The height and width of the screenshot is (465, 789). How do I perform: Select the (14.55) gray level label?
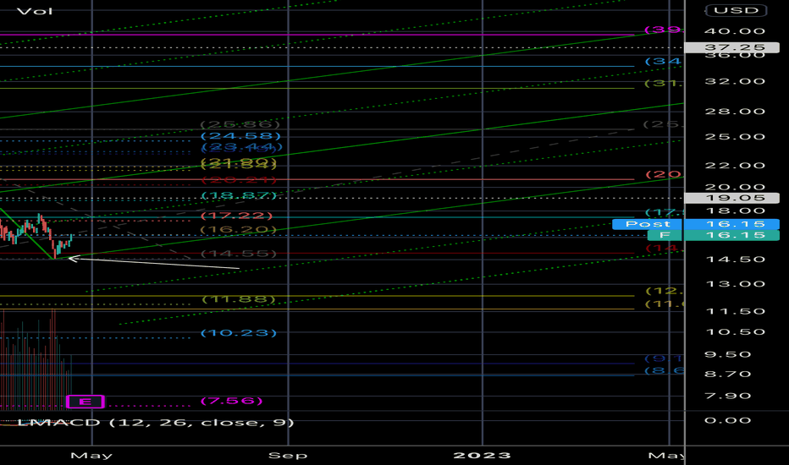coord(239,254)
